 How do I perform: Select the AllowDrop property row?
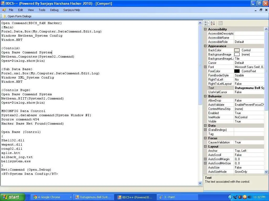[x=236, y=100]
